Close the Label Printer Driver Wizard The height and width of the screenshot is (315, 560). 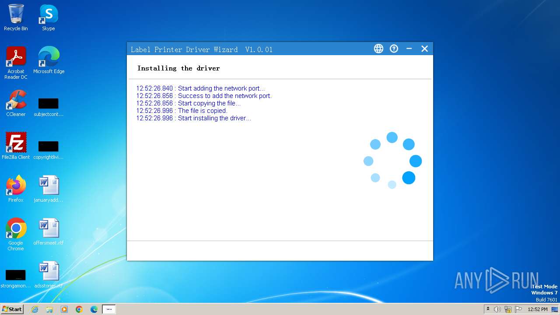(x=424, y=49)
